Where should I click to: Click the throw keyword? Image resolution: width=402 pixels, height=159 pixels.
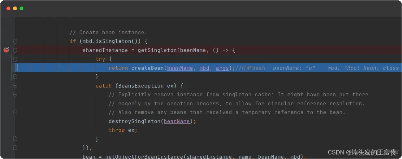click(x=117, y=130)
